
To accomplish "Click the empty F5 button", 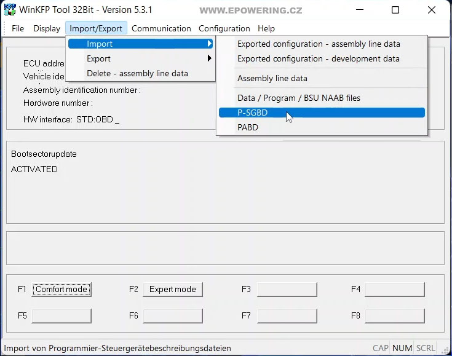I will point(61,315).
